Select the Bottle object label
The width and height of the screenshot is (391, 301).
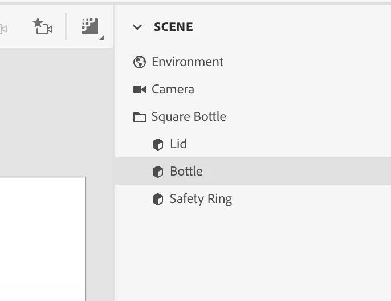click(x=186, y=172)
